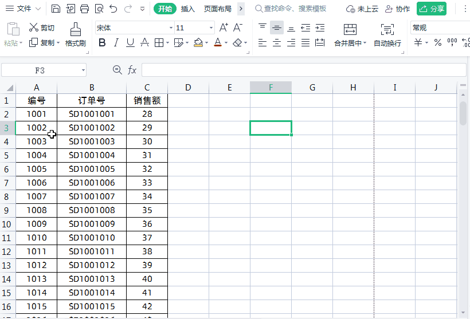Image resolution: width=470 pixels, height=319 pixels.
Task: Click the Redo arrow
Action: click(x=128, y=9)
